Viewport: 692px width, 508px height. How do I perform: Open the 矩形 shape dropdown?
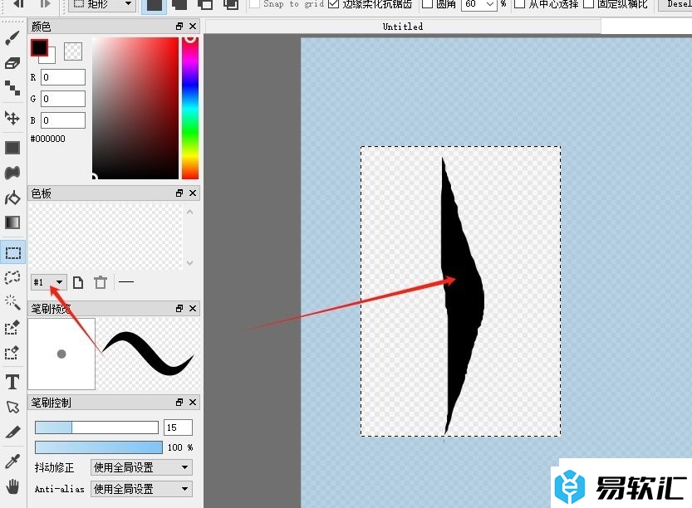[x=102, y=4]
